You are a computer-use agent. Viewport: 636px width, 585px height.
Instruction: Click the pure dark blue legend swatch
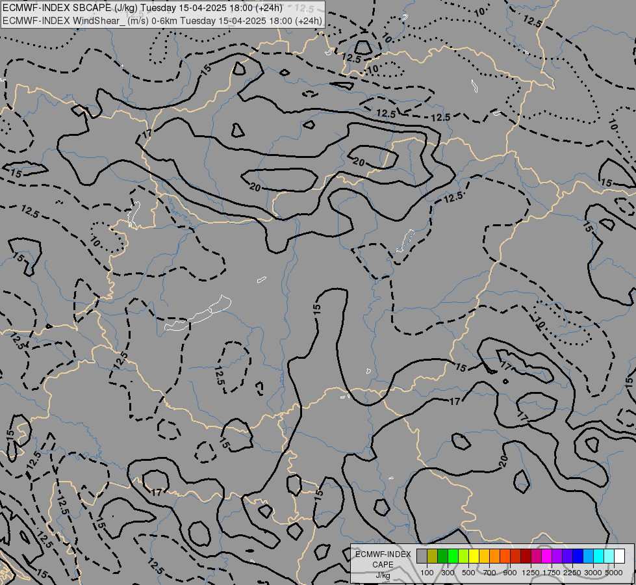point(578,556)
